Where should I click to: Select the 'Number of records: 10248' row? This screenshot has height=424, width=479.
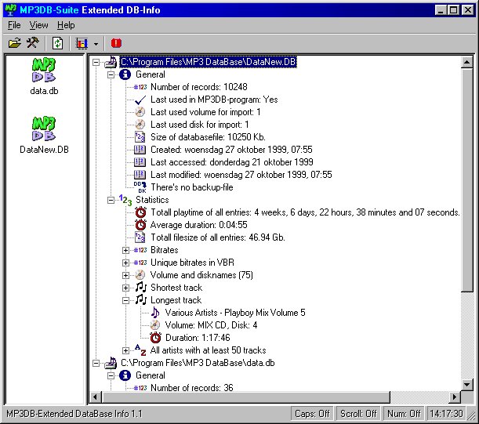(199, 87)
